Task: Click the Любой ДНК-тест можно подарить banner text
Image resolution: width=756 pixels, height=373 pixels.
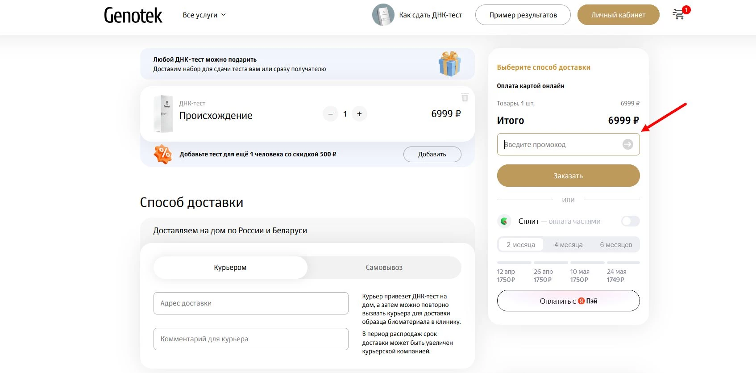Action: (x=205, y=59)
